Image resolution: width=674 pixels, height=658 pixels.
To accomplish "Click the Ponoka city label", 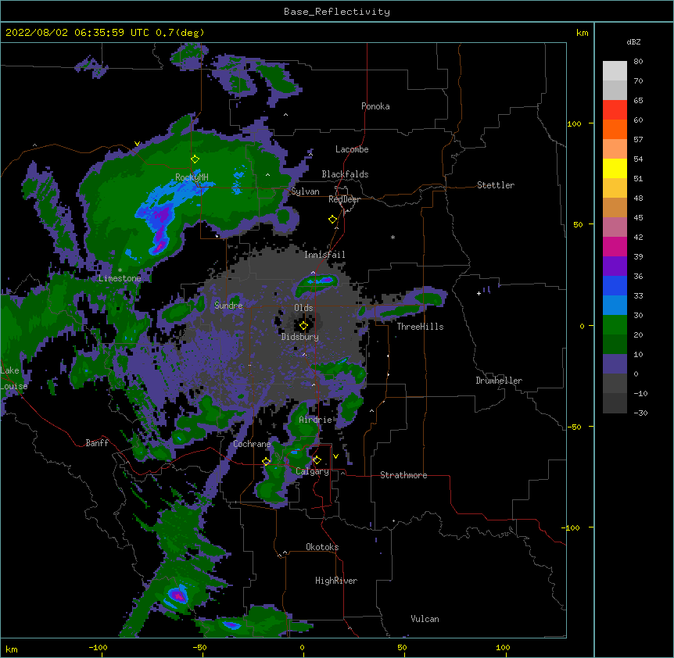I will click(x=375, y=106).
